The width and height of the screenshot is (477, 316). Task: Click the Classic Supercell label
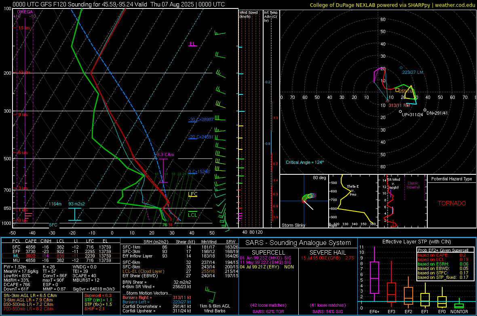click(x=413, y=185)
